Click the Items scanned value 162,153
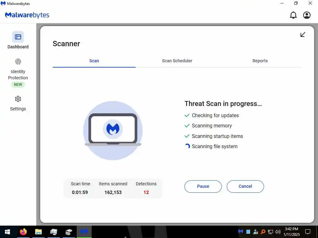The height and width of the screenshot is (238, 318). pos(113,192)
